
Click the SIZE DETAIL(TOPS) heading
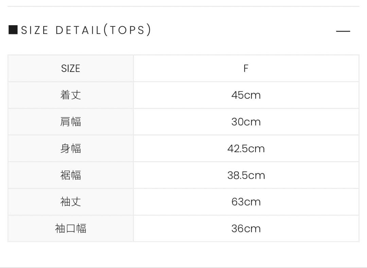tap(86, 30)
